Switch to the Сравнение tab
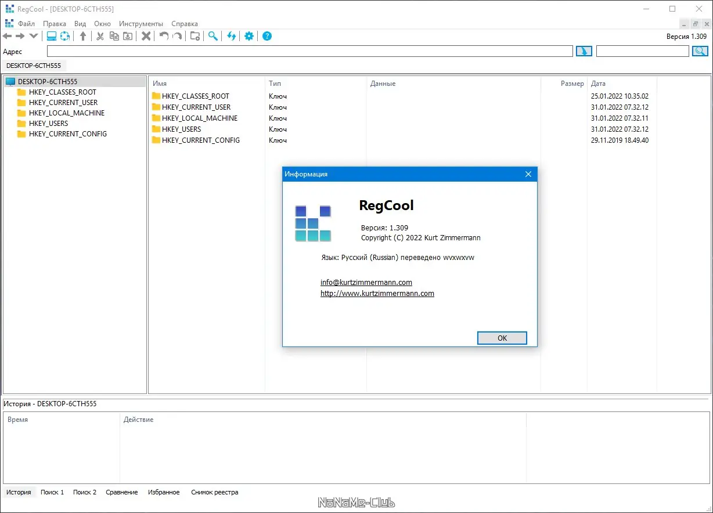Viewport: 713px width, 513px height. pos(122,492)
